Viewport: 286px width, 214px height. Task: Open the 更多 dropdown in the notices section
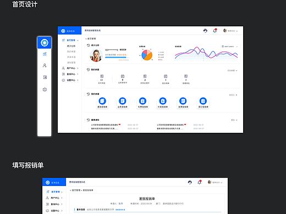[234, 120]
